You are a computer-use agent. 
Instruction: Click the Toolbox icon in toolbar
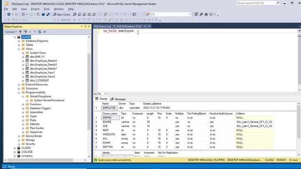tap(206, 15)
